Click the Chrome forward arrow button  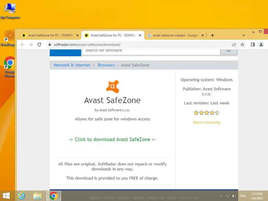[x=31, y=44]
